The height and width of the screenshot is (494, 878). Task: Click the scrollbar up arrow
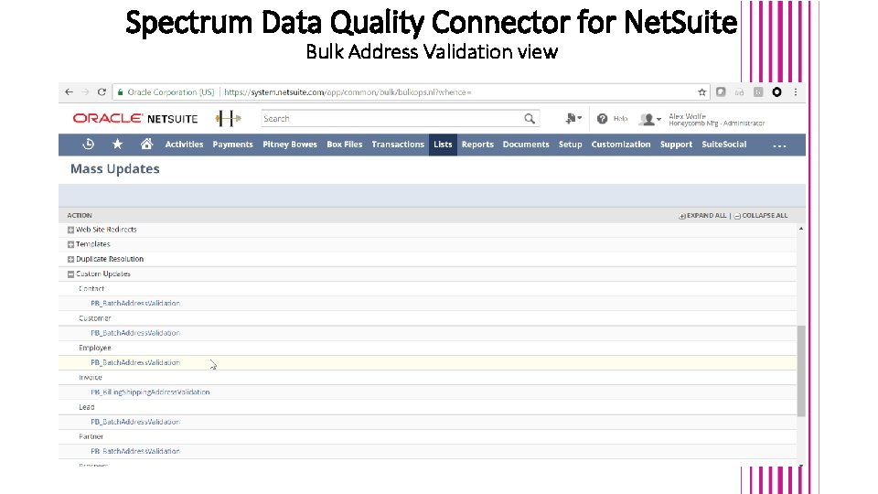pyautogui.click(x=801, y=229)
